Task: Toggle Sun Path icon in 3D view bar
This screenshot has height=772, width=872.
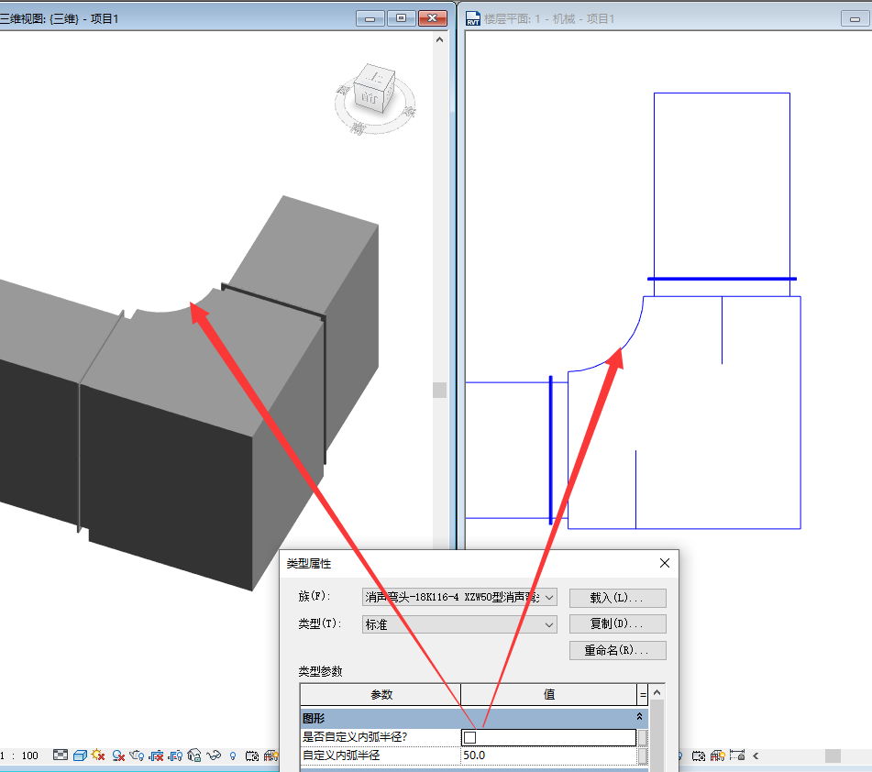Action: [x=99, y=755]
